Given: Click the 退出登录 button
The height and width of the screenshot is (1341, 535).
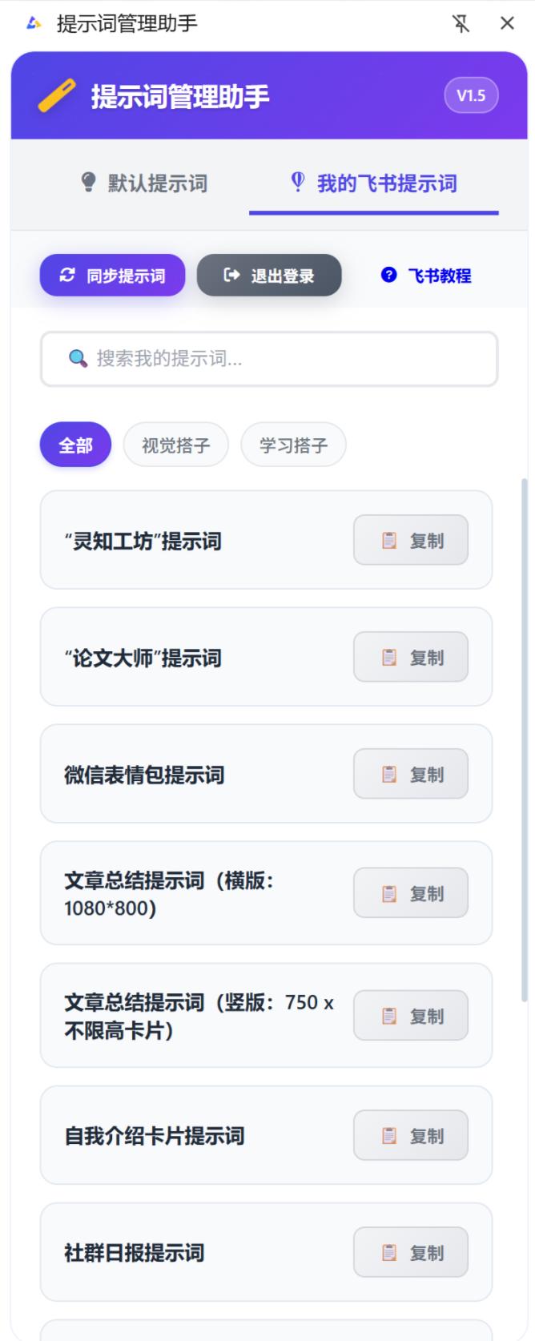Looking at the screenshot, I should pos(269,276).
